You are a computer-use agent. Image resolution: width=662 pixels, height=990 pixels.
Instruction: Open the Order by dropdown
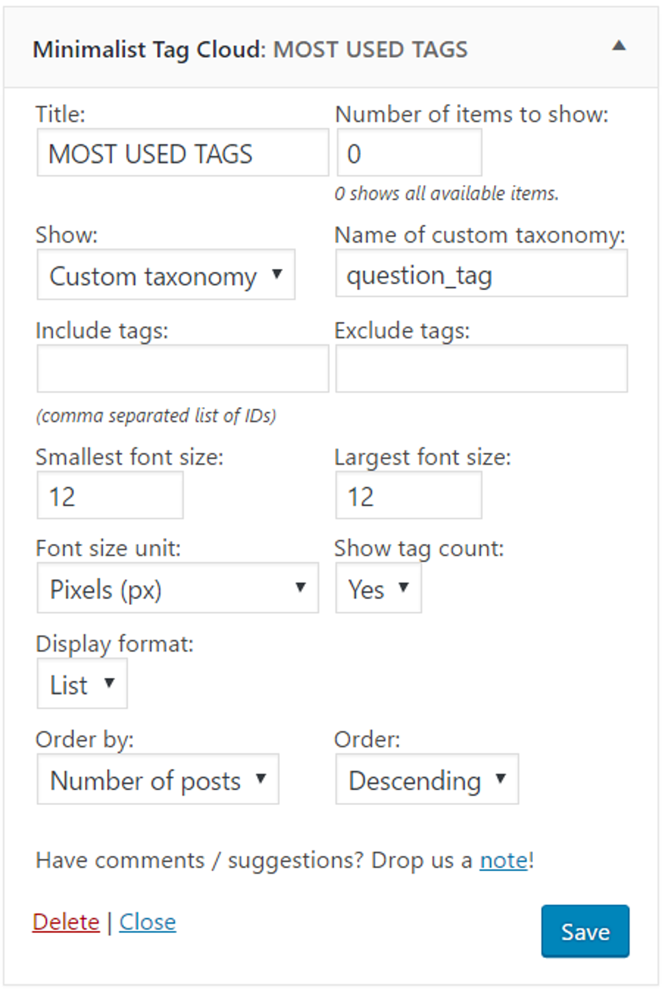tap(158, 779)
